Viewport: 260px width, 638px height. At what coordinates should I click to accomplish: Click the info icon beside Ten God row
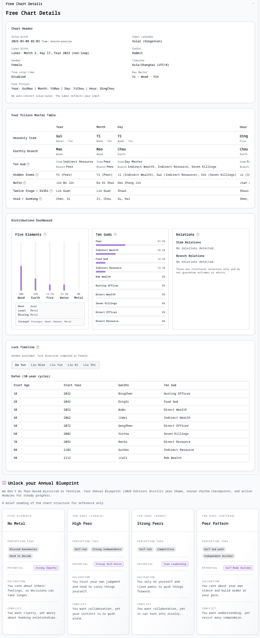point(28,164)
